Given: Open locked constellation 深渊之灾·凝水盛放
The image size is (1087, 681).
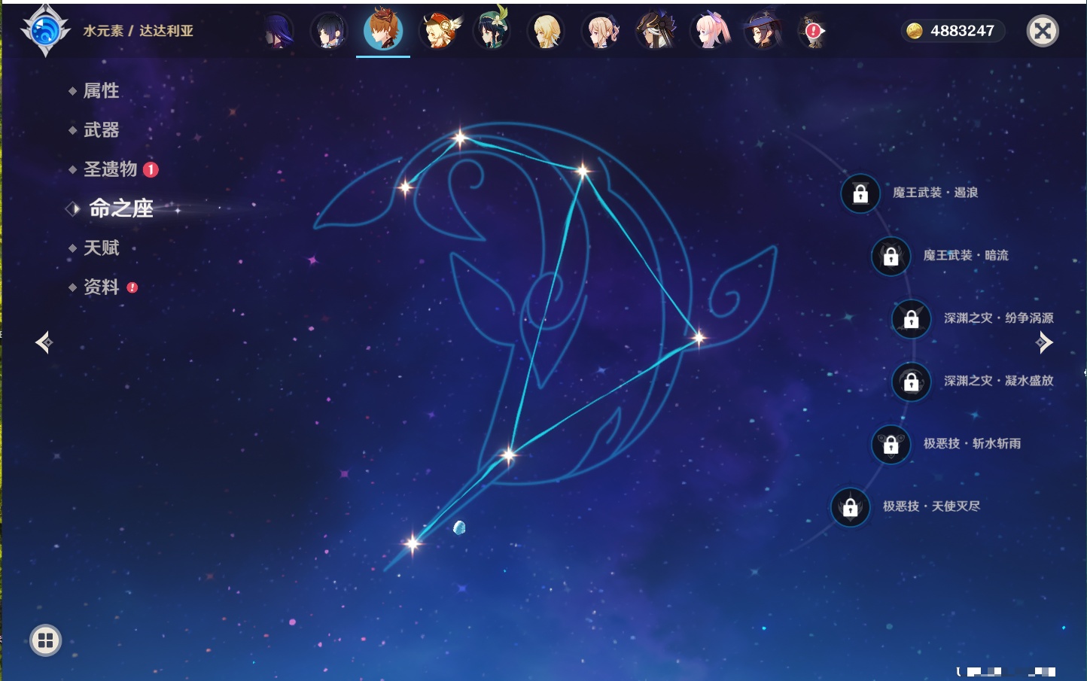Looking at the screenshot, I should coord(911,381).
